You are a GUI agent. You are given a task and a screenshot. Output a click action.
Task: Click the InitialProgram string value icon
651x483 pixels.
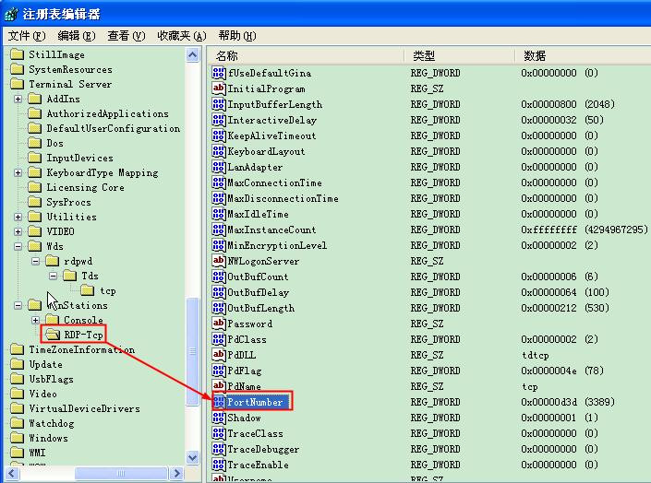tap(220, 88)
